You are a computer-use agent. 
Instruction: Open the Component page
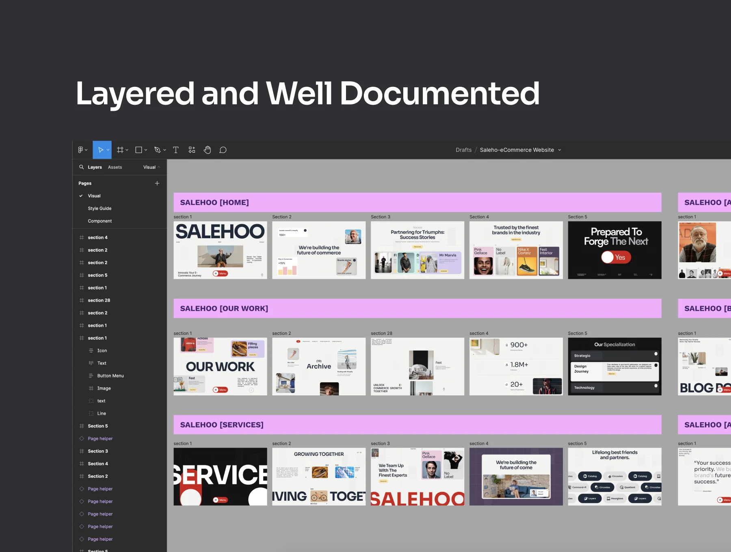click(99, 221)
